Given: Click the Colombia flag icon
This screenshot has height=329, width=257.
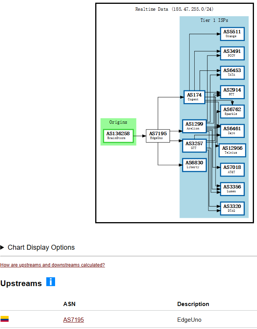Looking at the screenshot, I should tap(5, 319).
